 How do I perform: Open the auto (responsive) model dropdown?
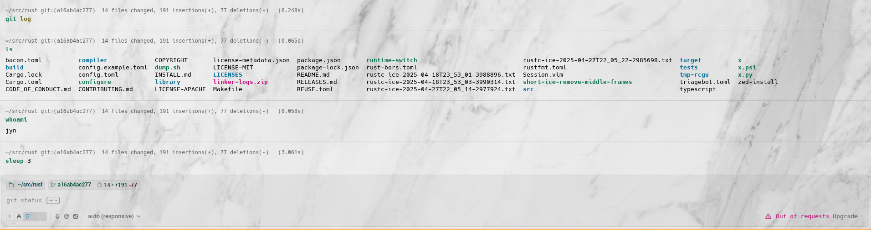[x=114, y=216]
